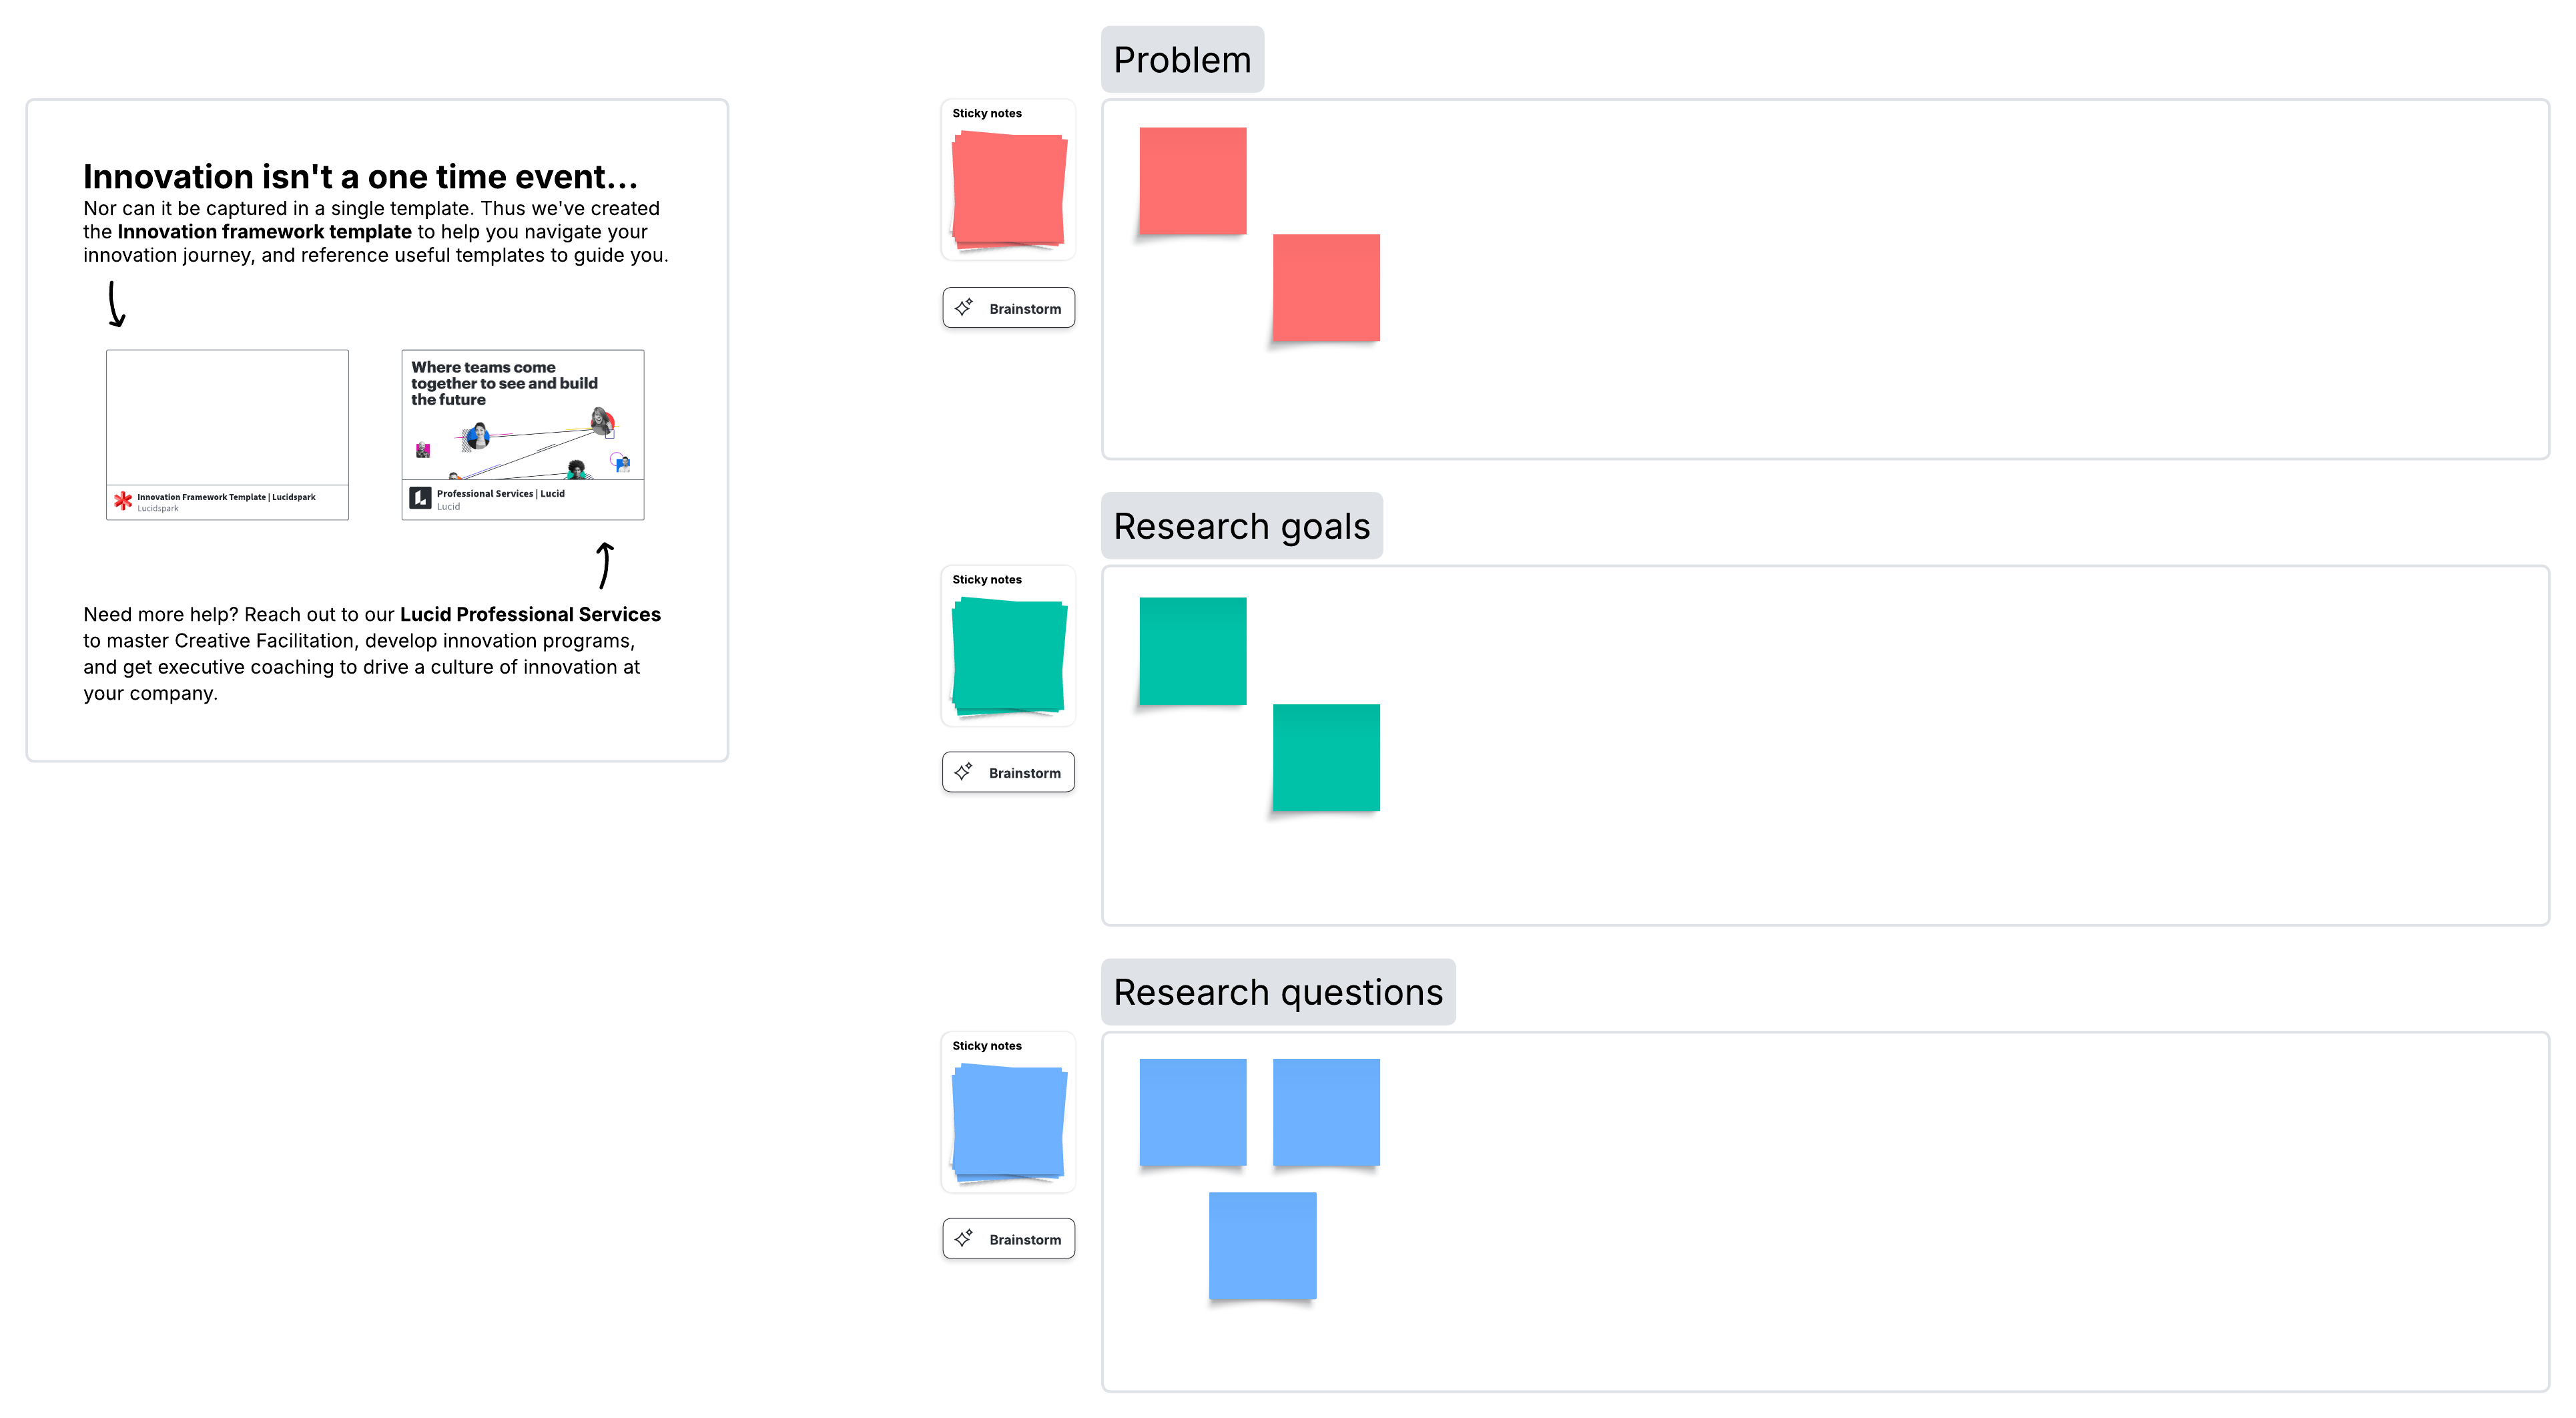Click the sparkle icon in the Research goals Brainstorm button
The height and width of the screenshot is (1418, 2576).
[964, 772]
